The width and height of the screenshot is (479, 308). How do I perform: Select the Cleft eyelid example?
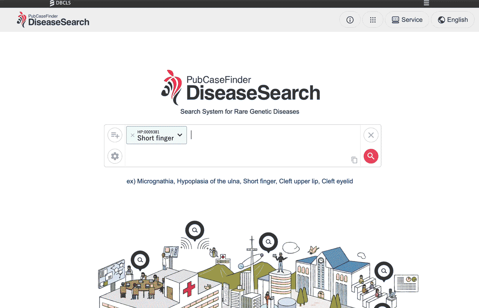pos(337,181)
